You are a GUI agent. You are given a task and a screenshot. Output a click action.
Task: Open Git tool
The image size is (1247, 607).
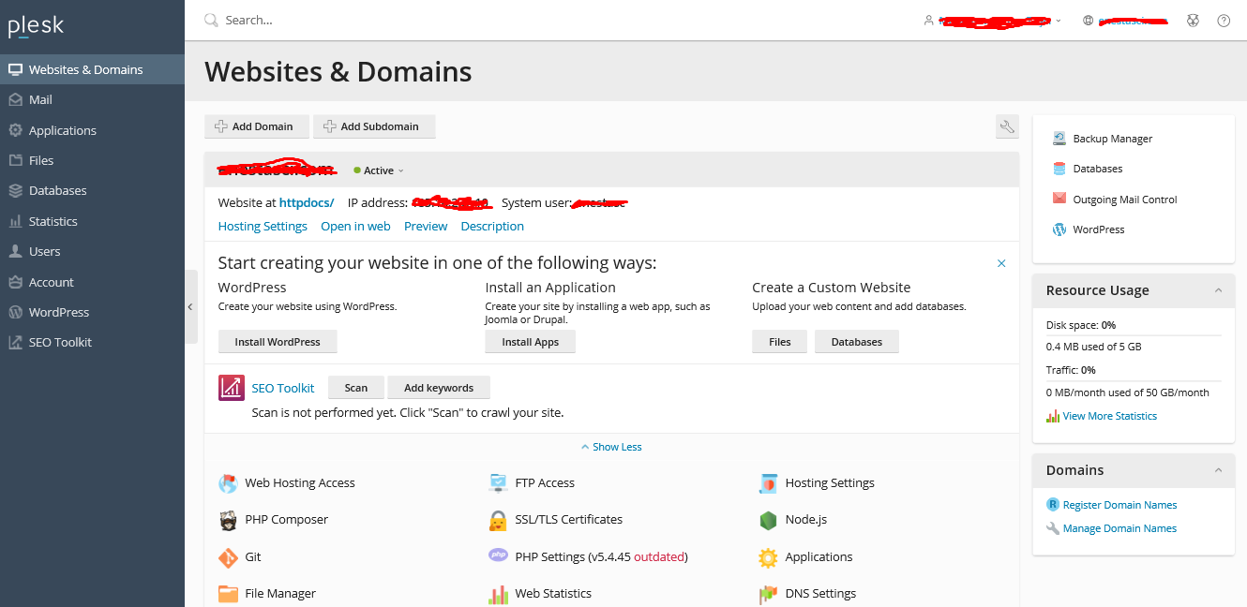coord(240,557)
